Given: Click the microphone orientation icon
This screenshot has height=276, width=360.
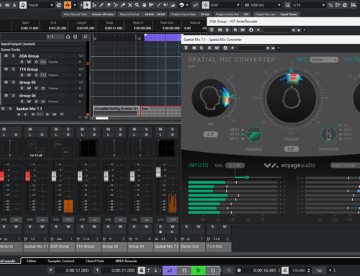Looking at the screenshot, I should pyautogui.click(x=328, y=134).
